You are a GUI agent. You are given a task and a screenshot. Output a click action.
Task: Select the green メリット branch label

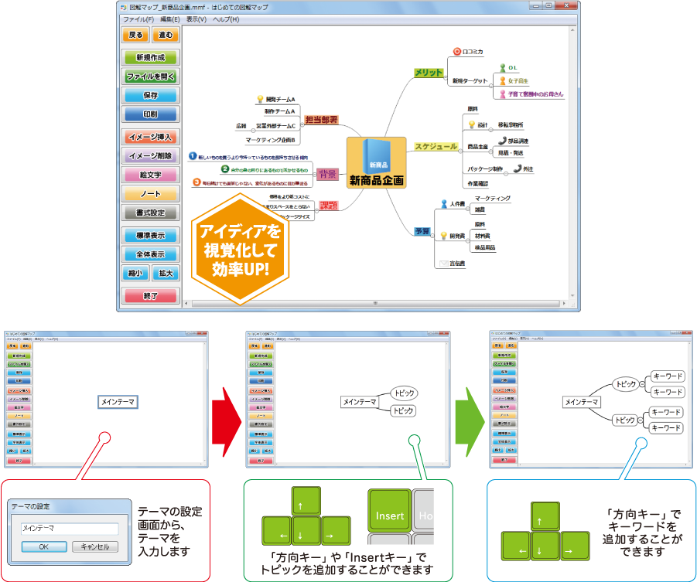tap(428, 72)
